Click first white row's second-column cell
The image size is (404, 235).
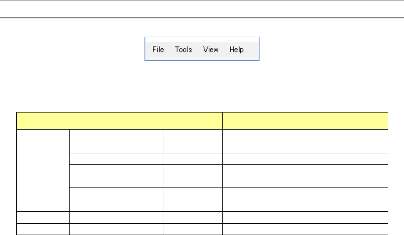pos(116,141)
